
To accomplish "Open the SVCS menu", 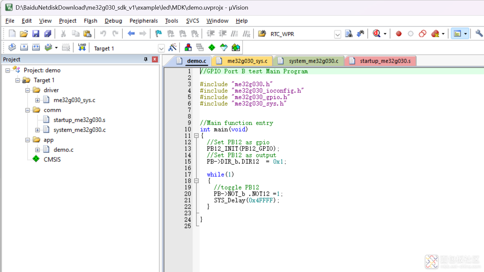I will click(x=192, y=21).
